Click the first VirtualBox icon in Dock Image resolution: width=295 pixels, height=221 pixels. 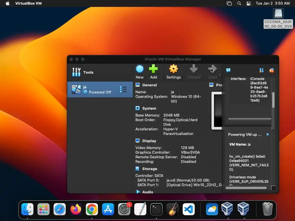(x=227, y=209)
